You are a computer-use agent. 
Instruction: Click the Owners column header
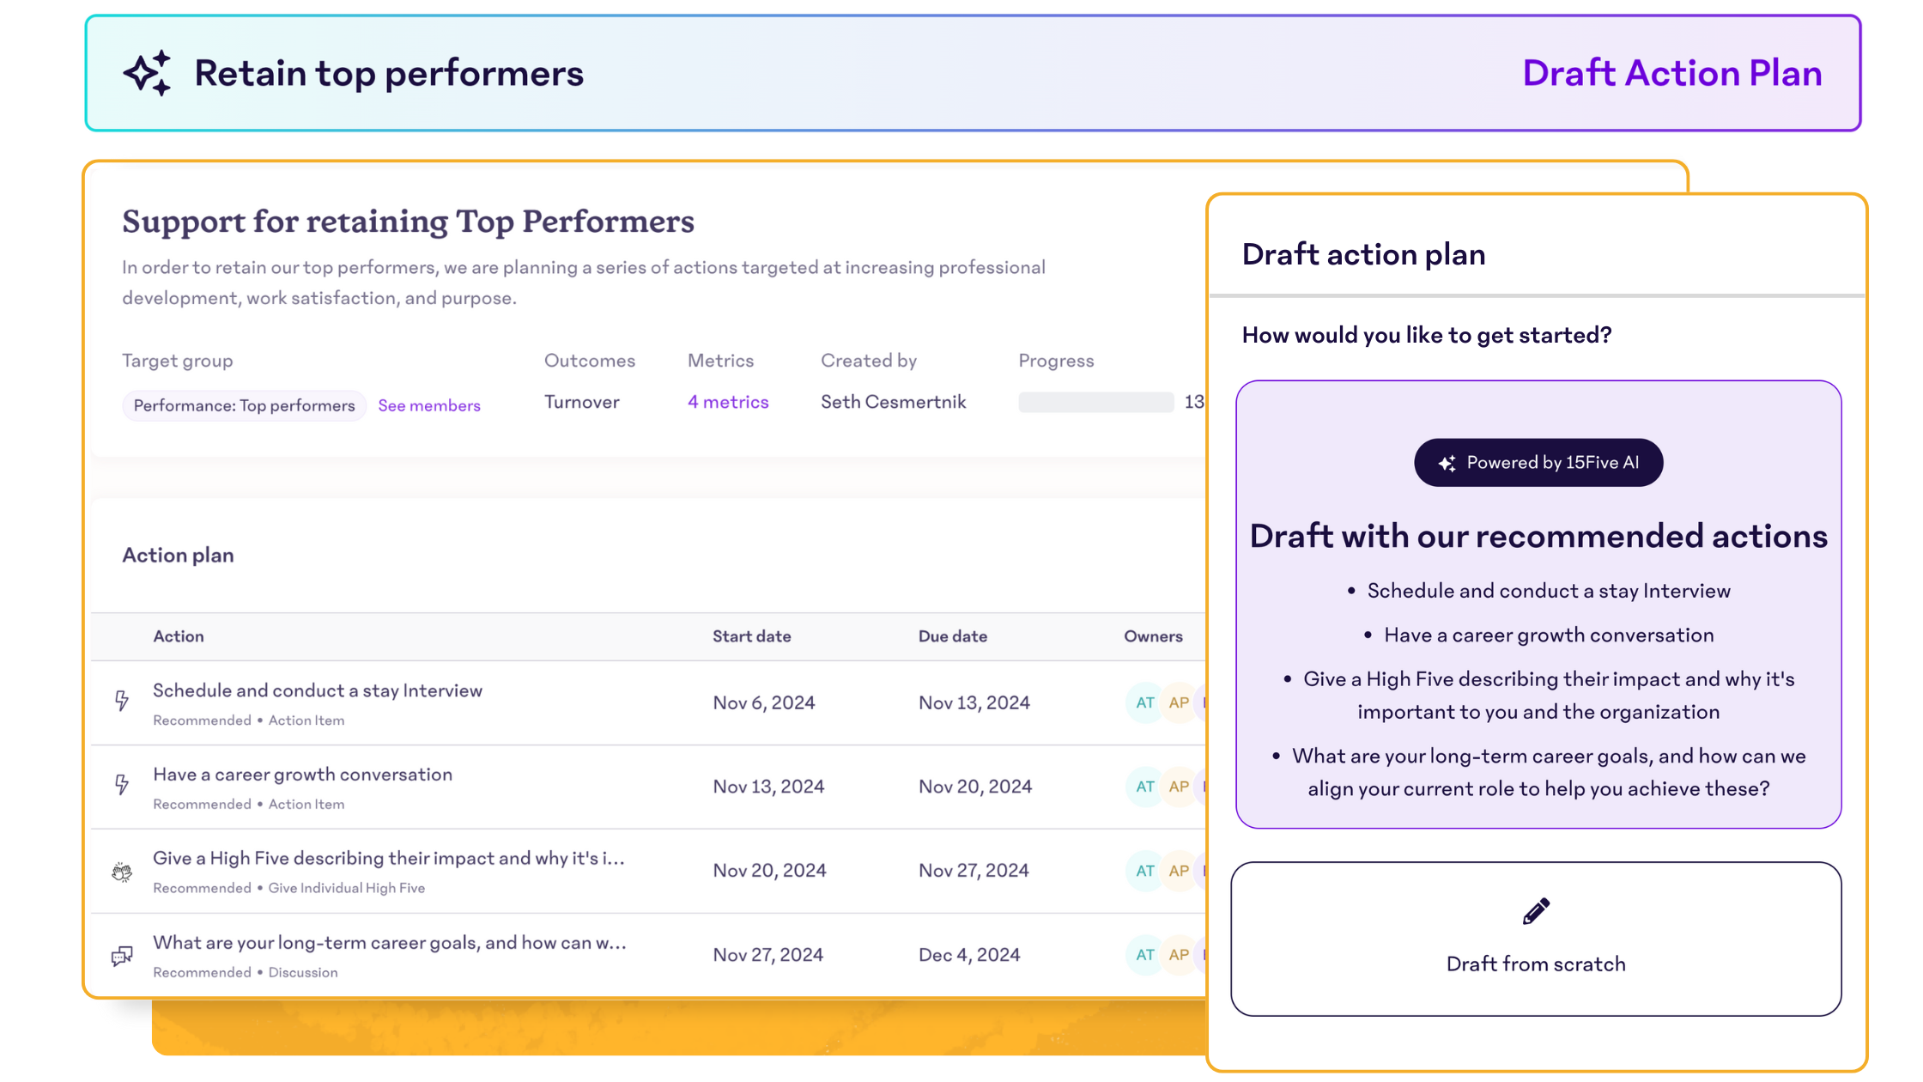pyautogui.click(x=1153, y=635)
